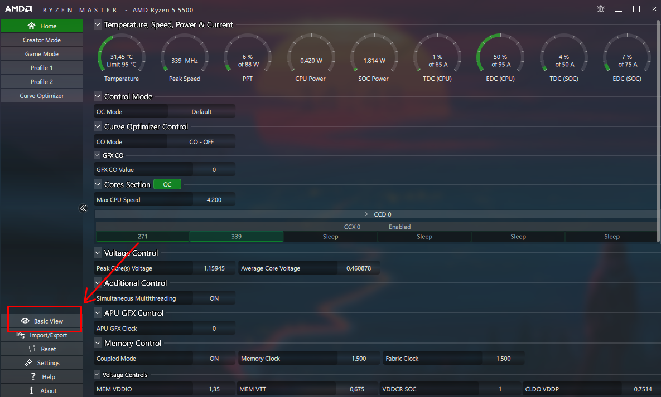Collapse the Voltage Control section

(98, 253)
